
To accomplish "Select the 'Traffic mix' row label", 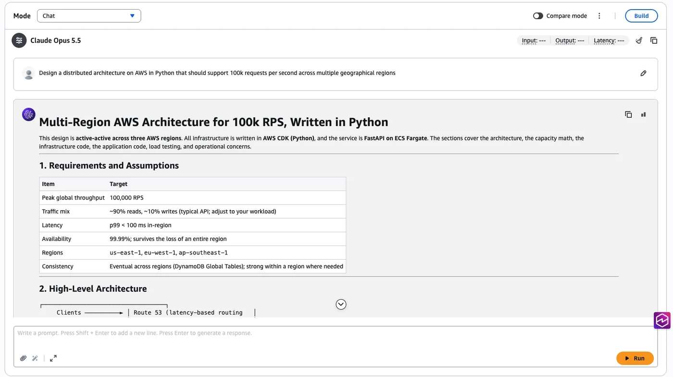I will click(56, 212).
